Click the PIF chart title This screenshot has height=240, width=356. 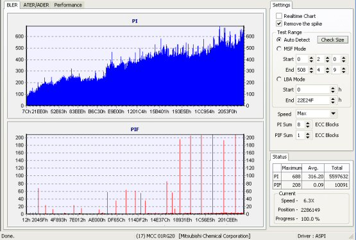tap(135, 129)
